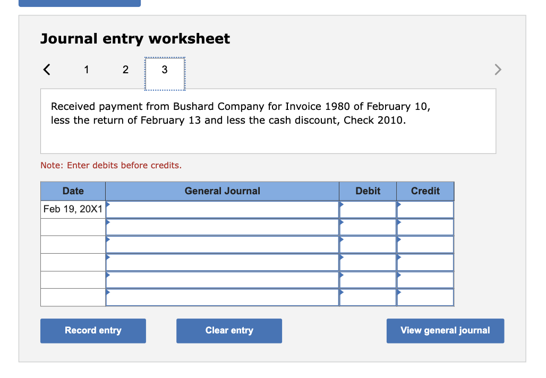The width and height of the screenshot is (546, 378).
Task: Advance to next entry with right chevron
Action: coord(498,70)
